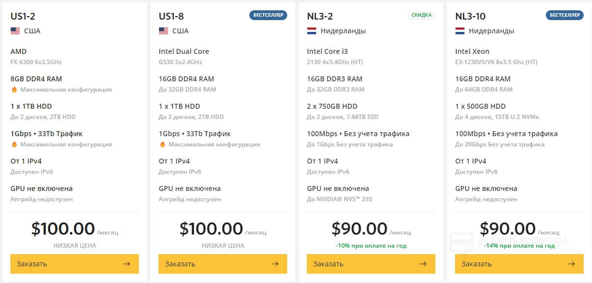Screen dimensions: 592x283
Task: Order the US1-8 server with Заказать
Action: [x=223, y=264]
